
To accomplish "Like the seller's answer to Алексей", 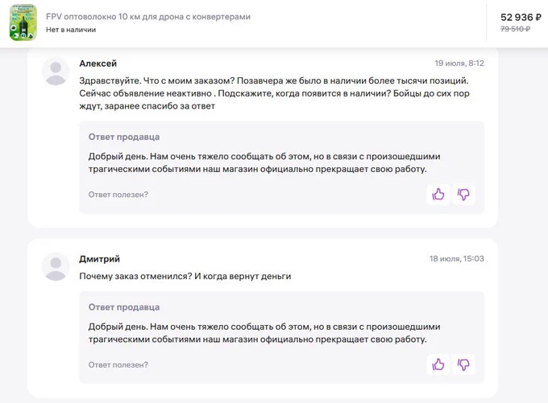I will [x=438, y=195].
